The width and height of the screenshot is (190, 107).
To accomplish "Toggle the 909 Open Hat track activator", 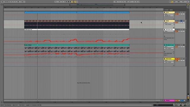I will (x=178, y=29).
